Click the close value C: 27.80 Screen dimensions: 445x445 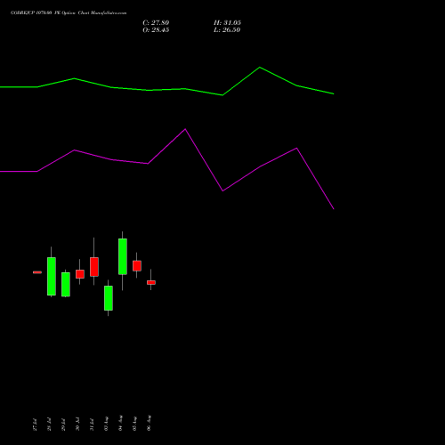click(x=156, y=23)
